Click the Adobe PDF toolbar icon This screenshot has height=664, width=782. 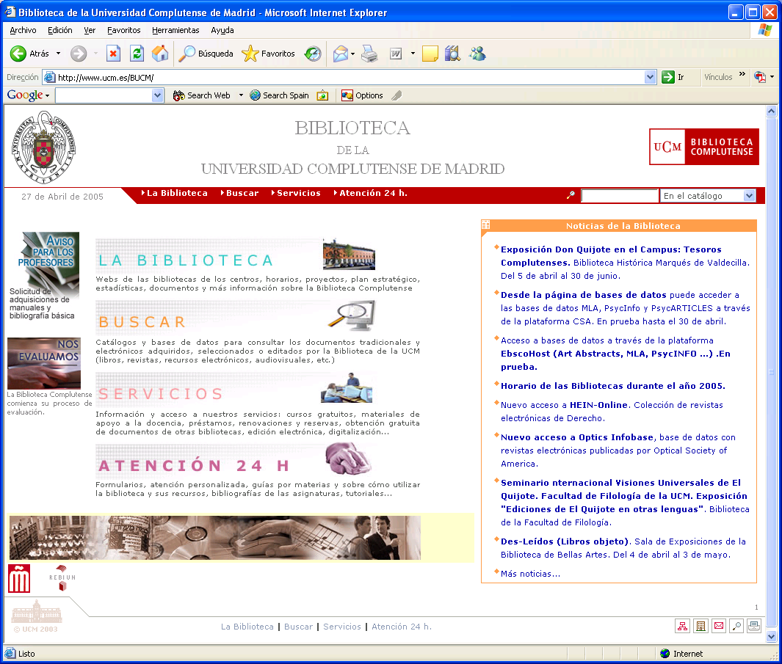tap(760, 77)
